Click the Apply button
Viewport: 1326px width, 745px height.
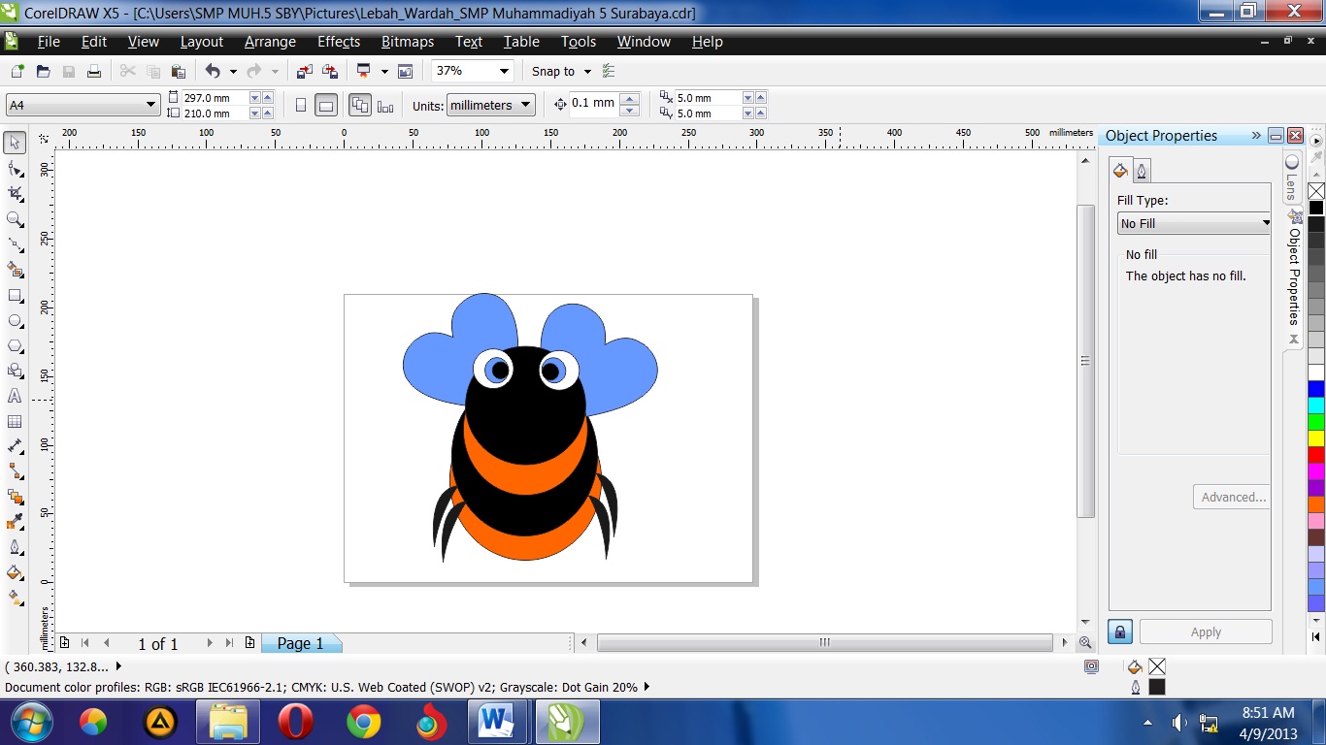pyautogui.click(x=1206, y=632)
